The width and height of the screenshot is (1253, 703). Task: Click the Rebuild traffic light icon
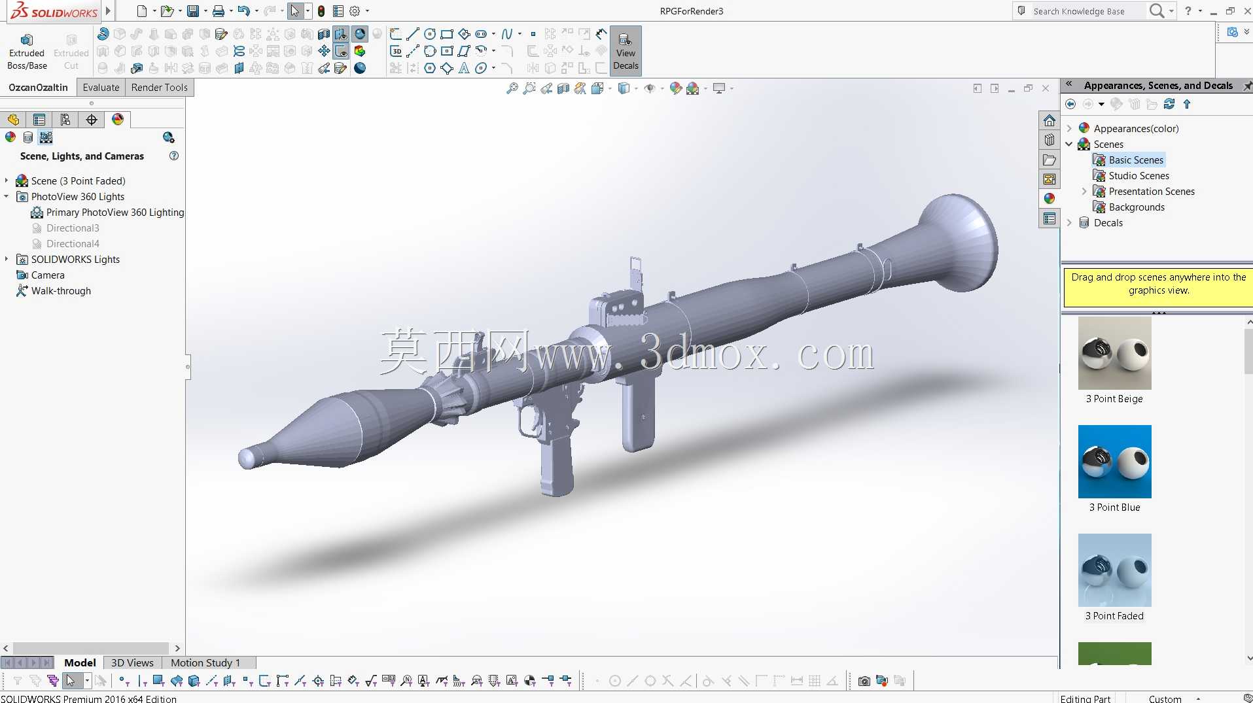point(321,11)
